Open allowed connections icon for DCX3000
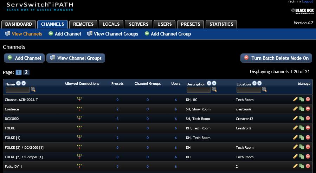 click(x=79, y=118)
